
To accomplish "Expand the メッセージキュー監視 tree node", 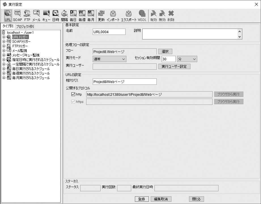I will point(4,55).
